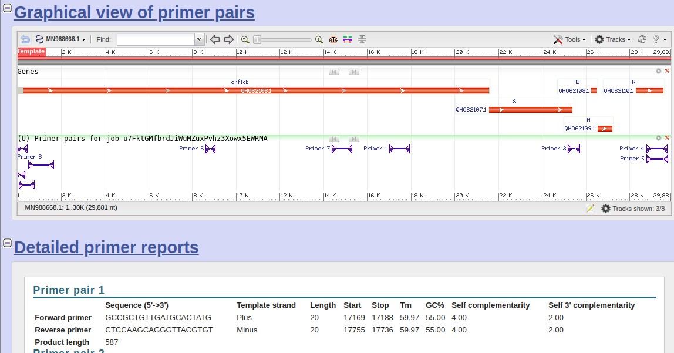Click the Primer 4 marker
674x353 pixels.
tap(657, 149)
